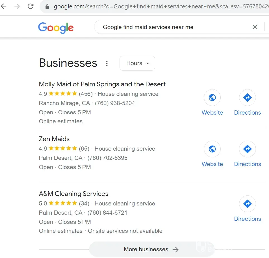
Task: Open Molly Maid of Palm Springs listing
Action: point(102,84)
